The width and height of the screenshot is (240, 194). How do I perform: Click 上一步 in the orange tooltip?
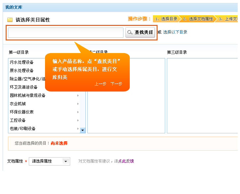(100, 84)
